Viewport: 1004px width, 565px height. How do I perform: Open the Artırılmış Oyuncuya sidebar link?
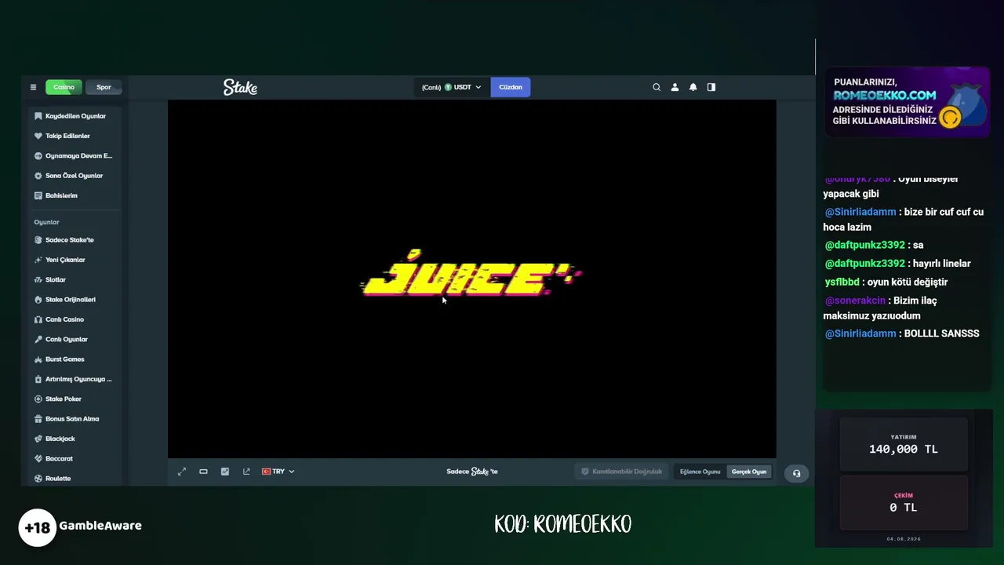(x=78, y=379)
